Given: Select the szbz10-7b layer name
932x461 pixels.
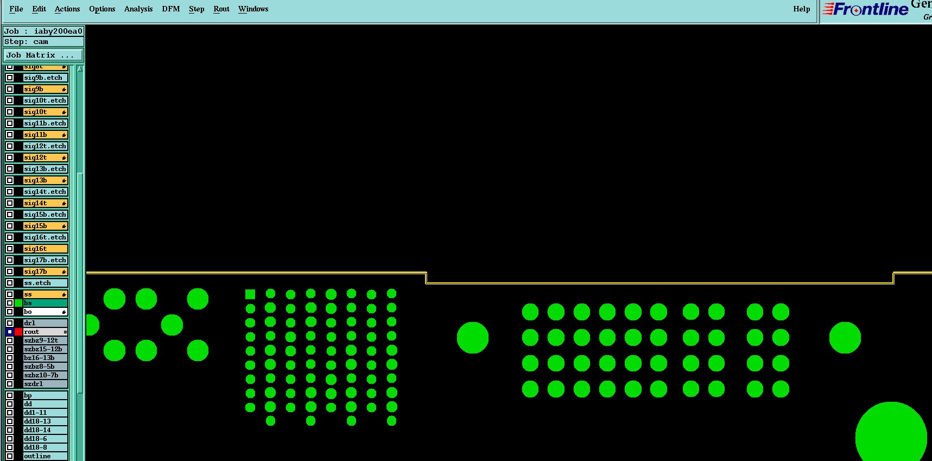Looking at the screenshot, I should tap(45, 375).
